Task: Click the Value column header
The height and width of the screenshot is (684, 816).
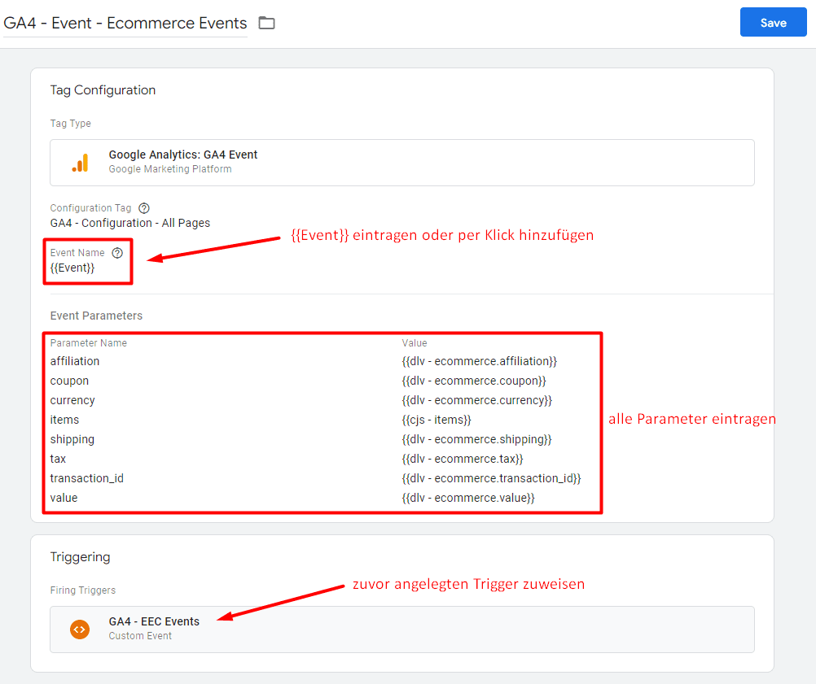Action: click(415, 343)
